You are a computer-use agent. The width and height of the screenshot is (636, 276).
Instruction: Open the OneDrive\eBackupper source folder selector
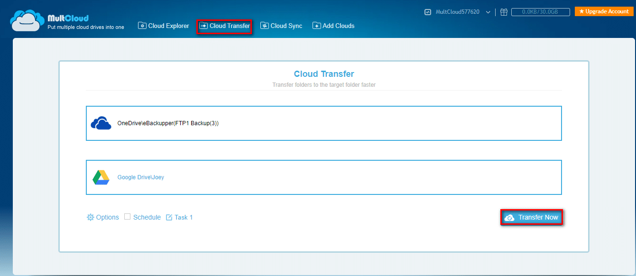[323, 123]
